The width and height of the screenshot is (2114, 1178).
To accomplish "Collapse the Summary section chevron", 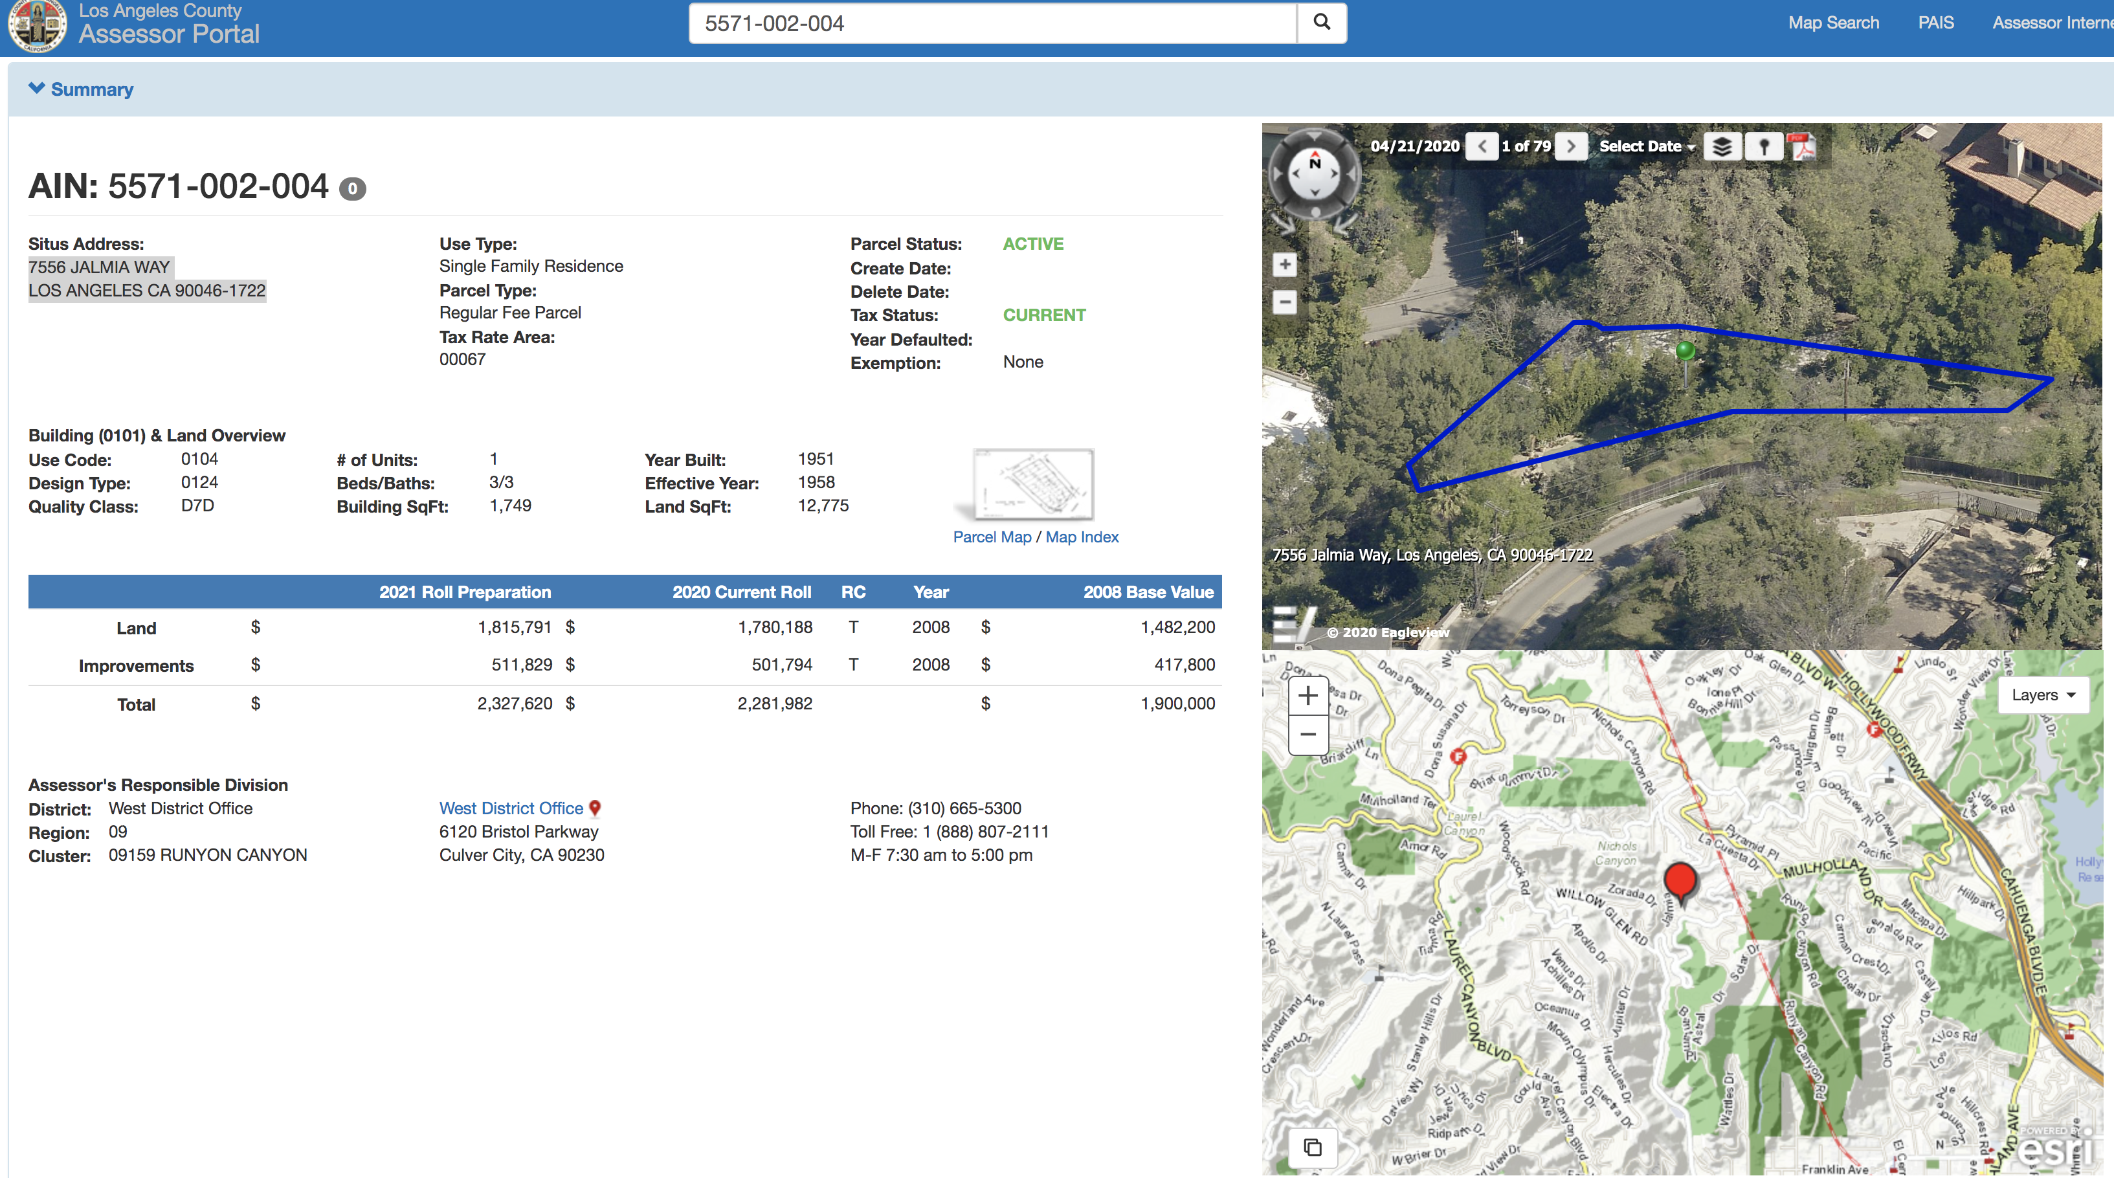I will pyautogui.click(x=36, y=88).
